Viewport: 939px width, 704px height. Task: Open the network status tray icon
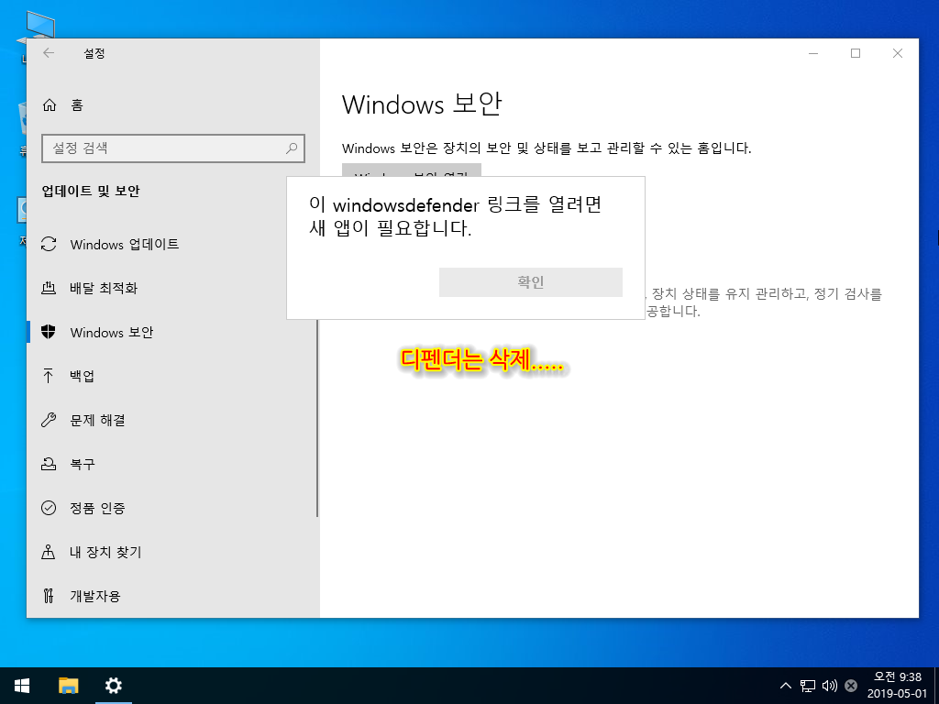pyautogui.click(x=808, y=686)
